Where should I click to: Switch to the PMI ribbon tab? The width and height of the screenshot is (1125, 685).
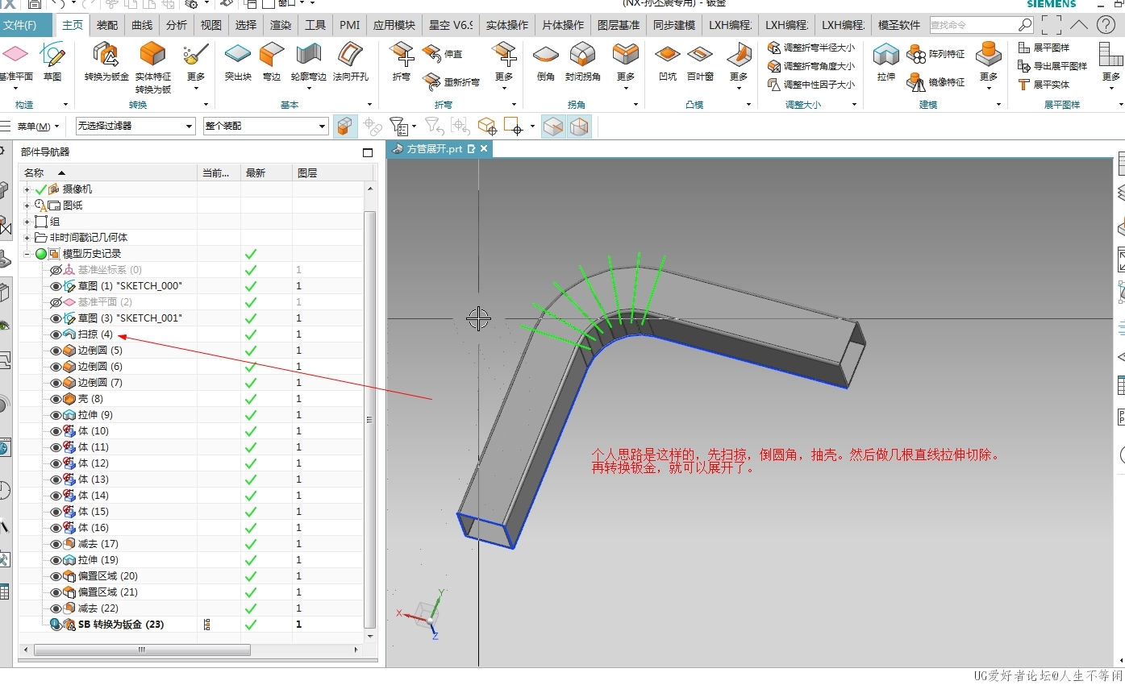pyautogui.click(x=350, y=25)
